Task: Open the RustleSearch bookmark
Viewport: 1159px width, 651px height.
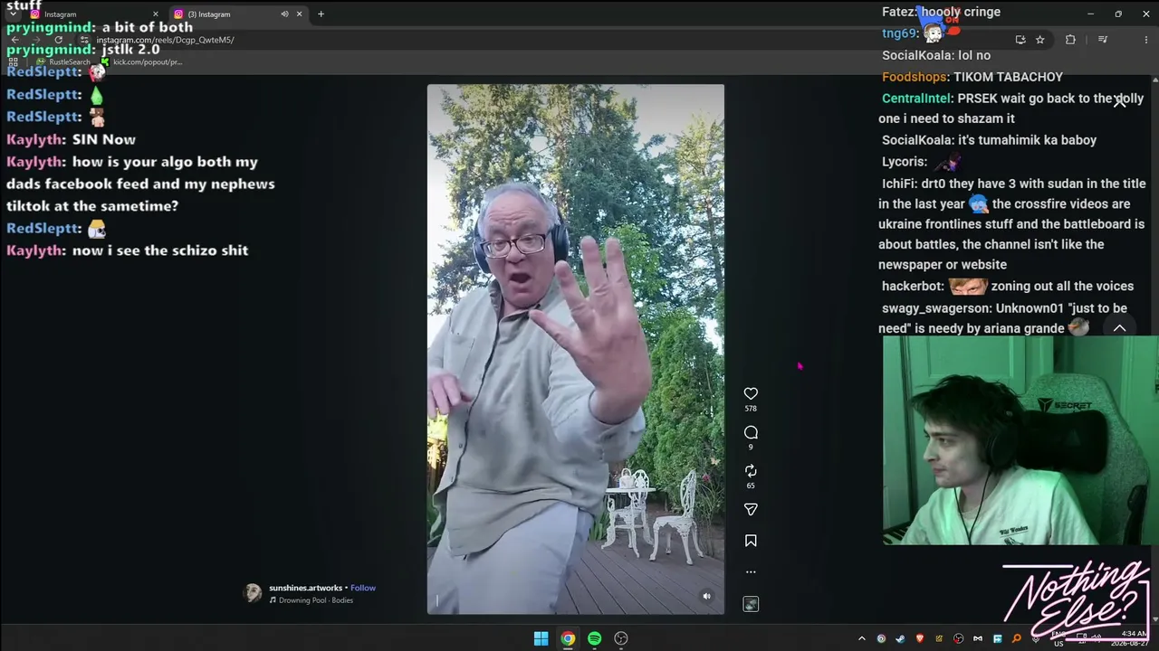Action: [63, 62]
